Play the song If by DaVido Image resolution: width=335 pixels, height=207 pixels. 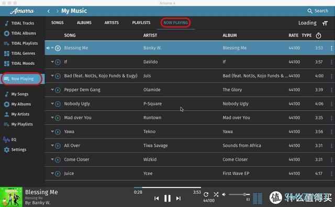point(58,62)
